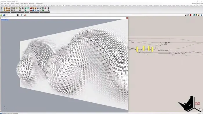Expand the SubD panel dropdown arrow
The width and height of the screenshot is (203, 114).
point(39,12)
